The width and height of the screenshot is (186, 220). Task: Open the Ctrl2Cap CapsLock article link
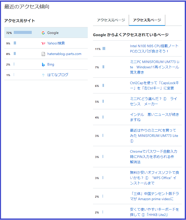(154, 86)
